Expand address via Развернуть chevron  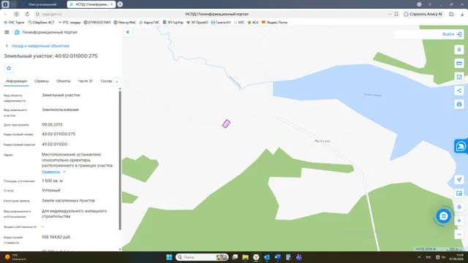click(64, 172)
